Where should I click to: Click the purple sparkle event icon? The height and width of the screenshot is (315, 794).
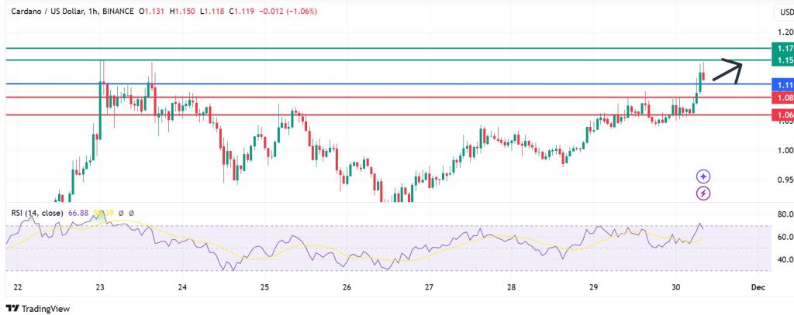pos(703,177)
